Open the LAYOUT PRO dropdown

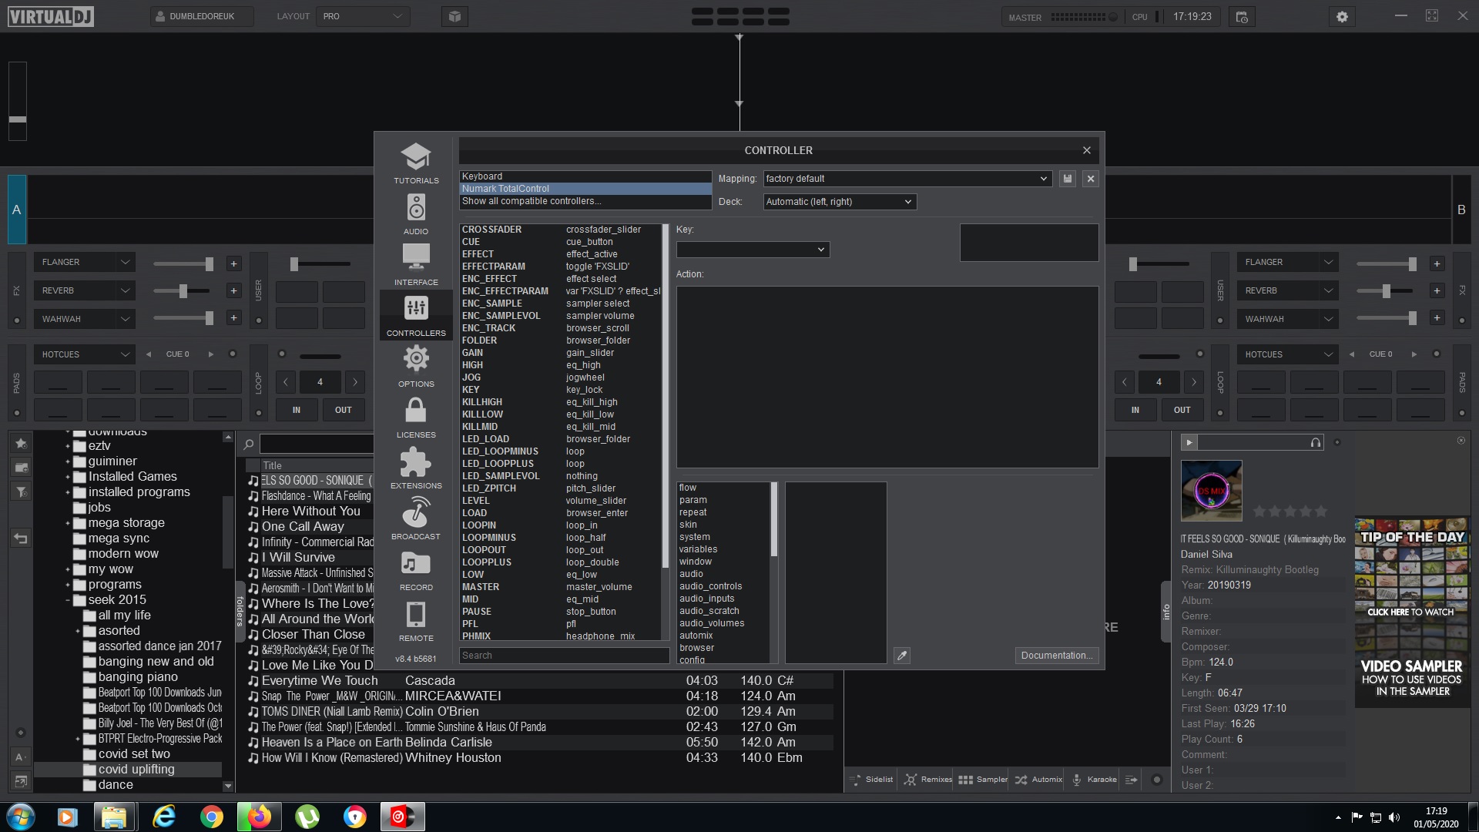[363, 16]
